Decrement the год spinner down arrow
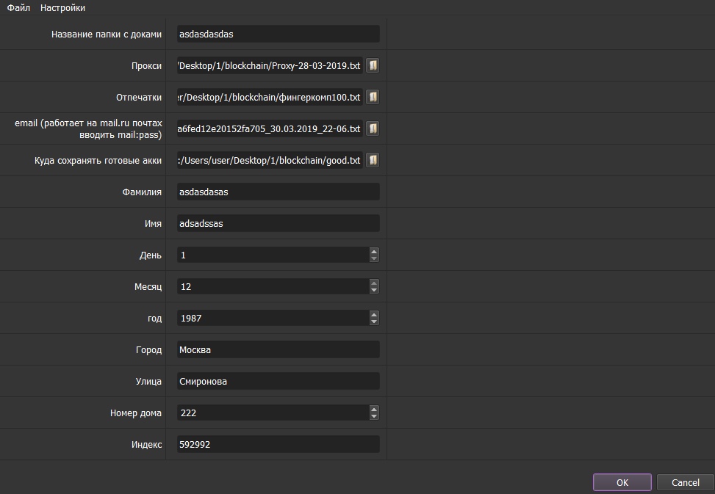Screen dimensions: 715x494 [374, 322]
